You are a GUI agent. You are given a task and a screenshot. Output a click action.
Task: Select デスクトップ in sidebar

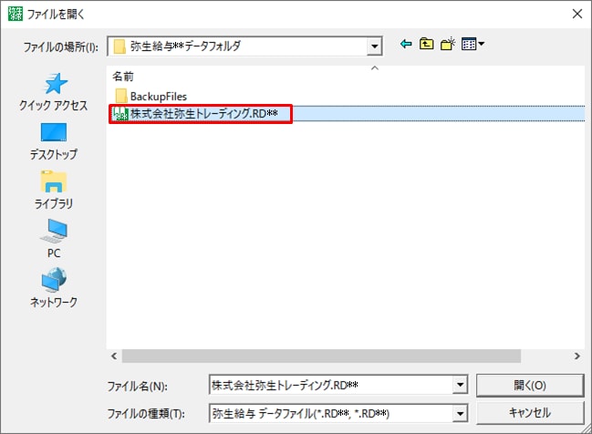coord(54,141)
